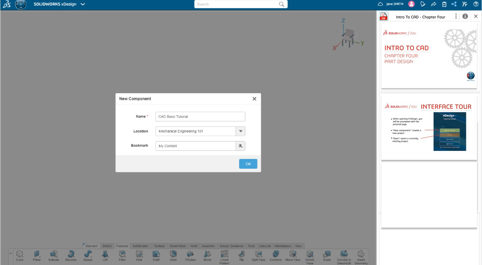The width and height of the screenshot is (482, 265).
Task: Select the Plane tool
Action: coord(37,256)
